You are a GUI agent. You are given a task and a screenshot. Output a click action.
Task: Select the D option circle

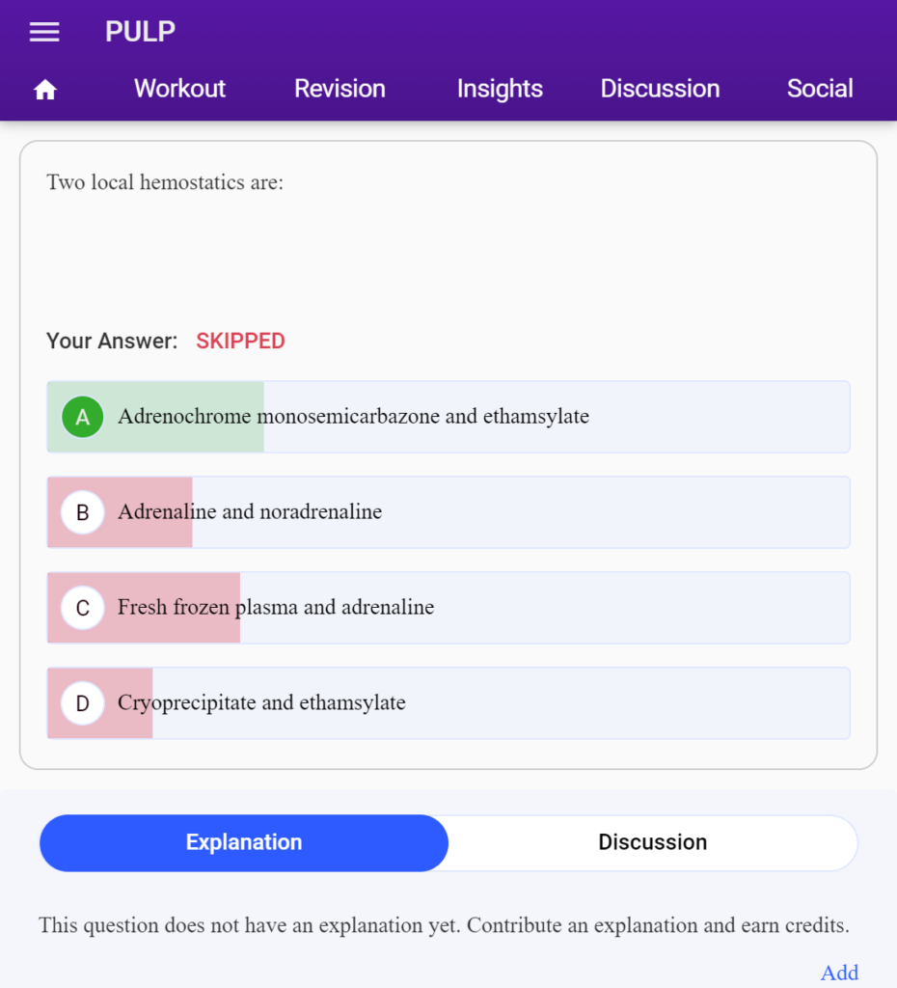pos(83,703)
